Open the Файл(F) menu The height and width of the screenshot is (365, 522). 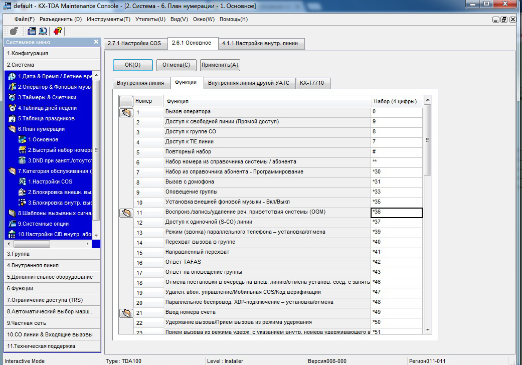point(24,19)
